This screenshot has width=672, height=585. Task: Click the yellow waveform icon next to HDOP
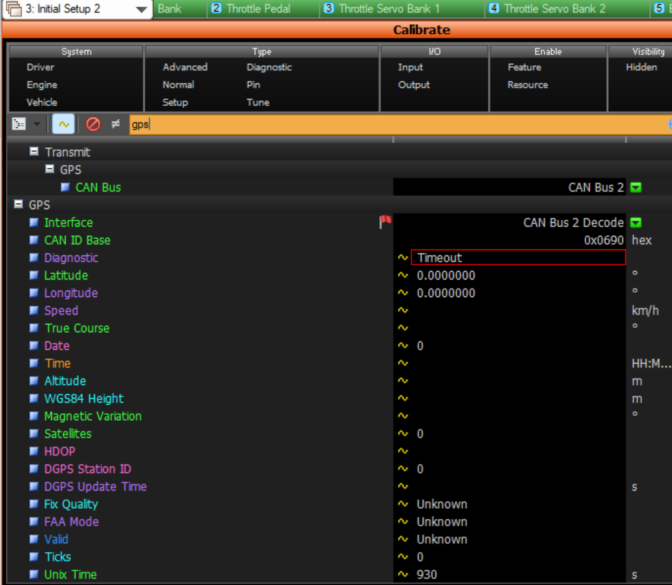click(402, 451)
